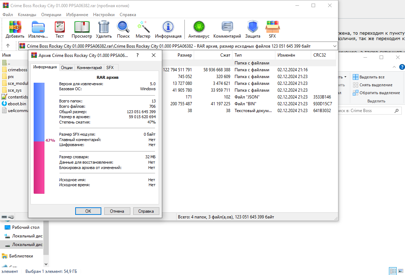Click the Удалить trash can icon

(104, 27)
